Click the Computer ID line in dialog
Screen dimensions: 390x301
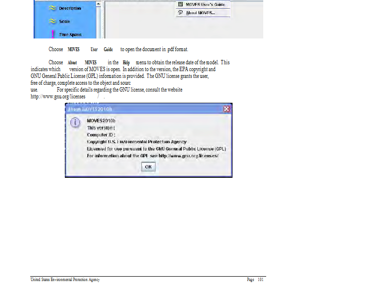point(101,134)
